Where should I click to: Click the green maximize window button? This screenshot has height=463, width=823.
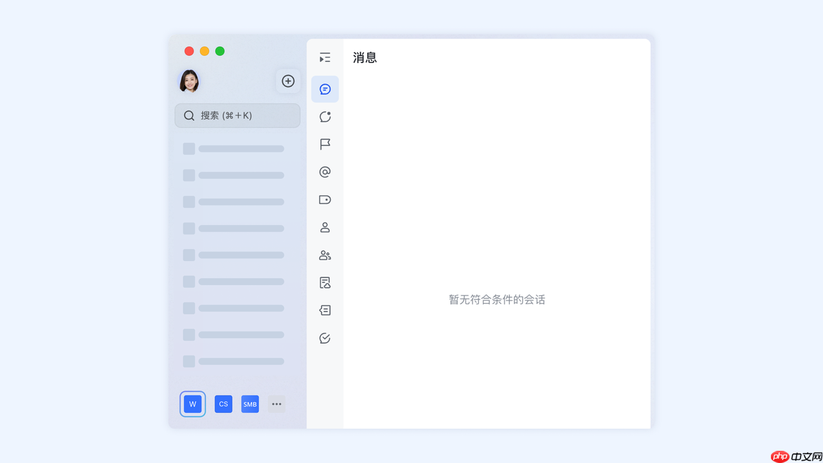pyautogui.click(x=220, y=51)
